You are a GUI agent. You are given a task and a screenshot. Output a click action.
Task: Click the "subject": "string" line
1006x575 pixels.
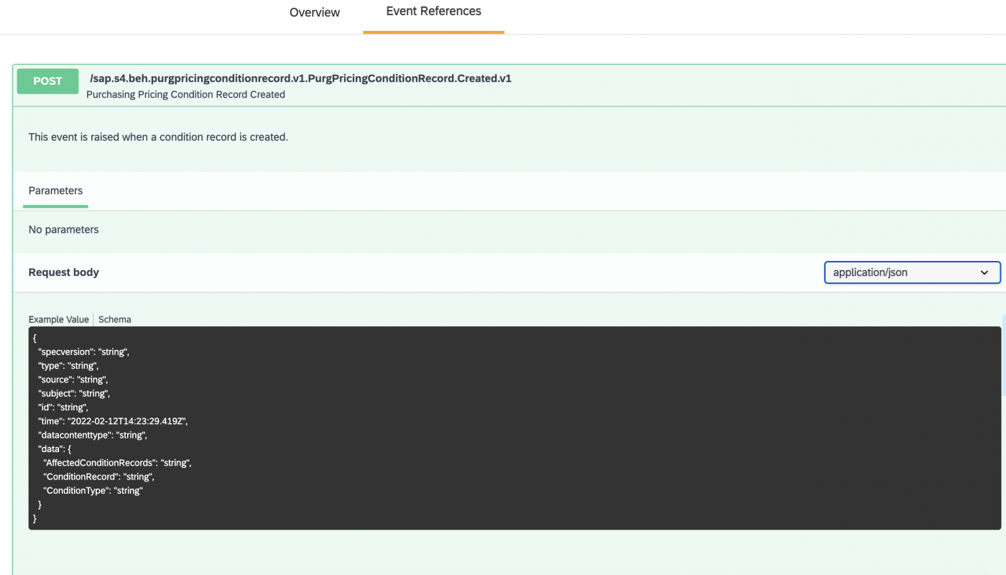[74, 393]
